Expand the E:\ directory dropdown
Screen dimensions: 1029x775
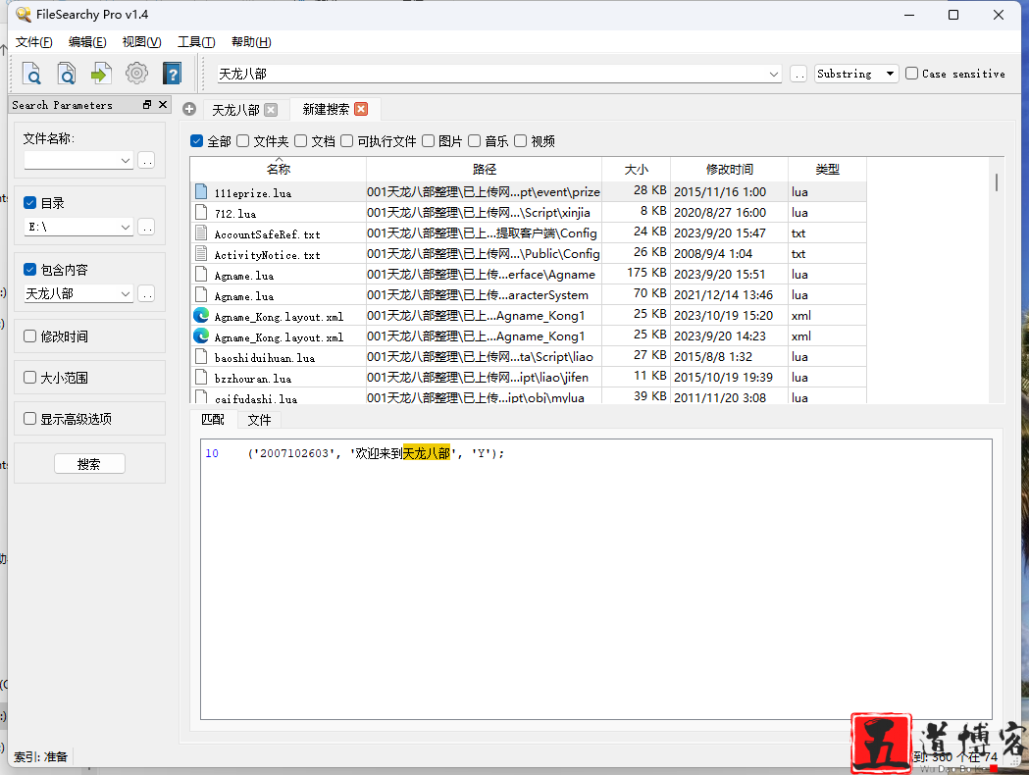coord(126,227)
